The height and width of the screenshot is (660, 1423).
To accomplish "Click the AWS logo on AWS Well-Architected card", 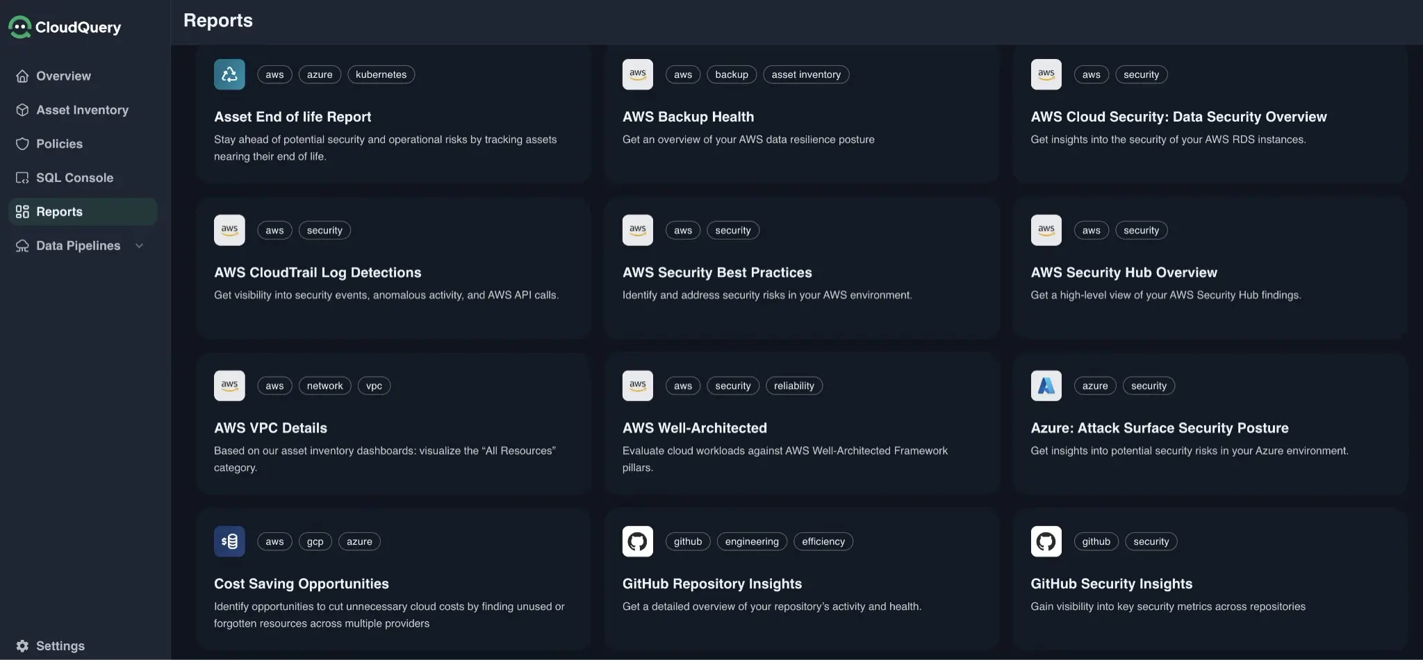I will tap(638, 386).
